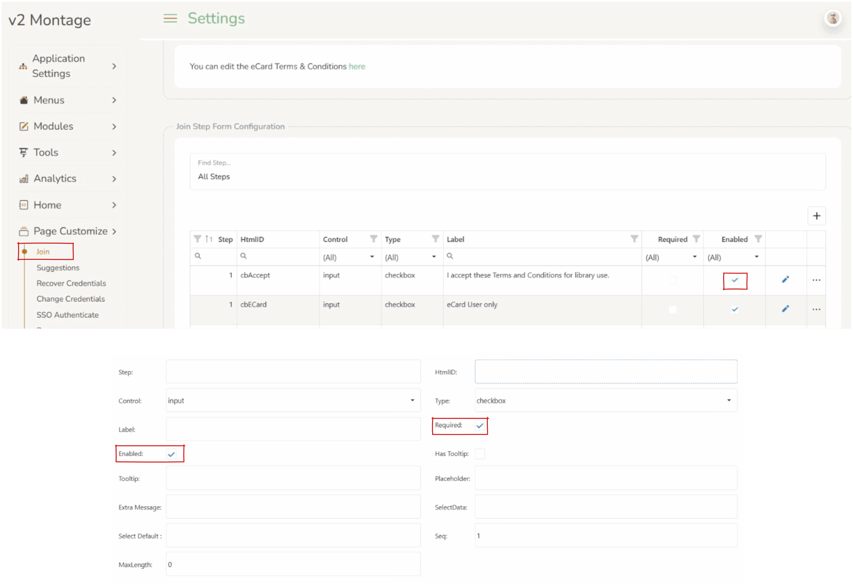Image resolution: width=853 pixels, height=585 pixels.
Task: Click the Find Step All Steps selector
Action: coord(507,172)
